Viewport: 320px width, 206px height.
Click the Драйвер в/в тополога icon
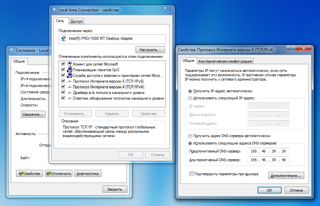pyautogui.click(x=70, y=93)
